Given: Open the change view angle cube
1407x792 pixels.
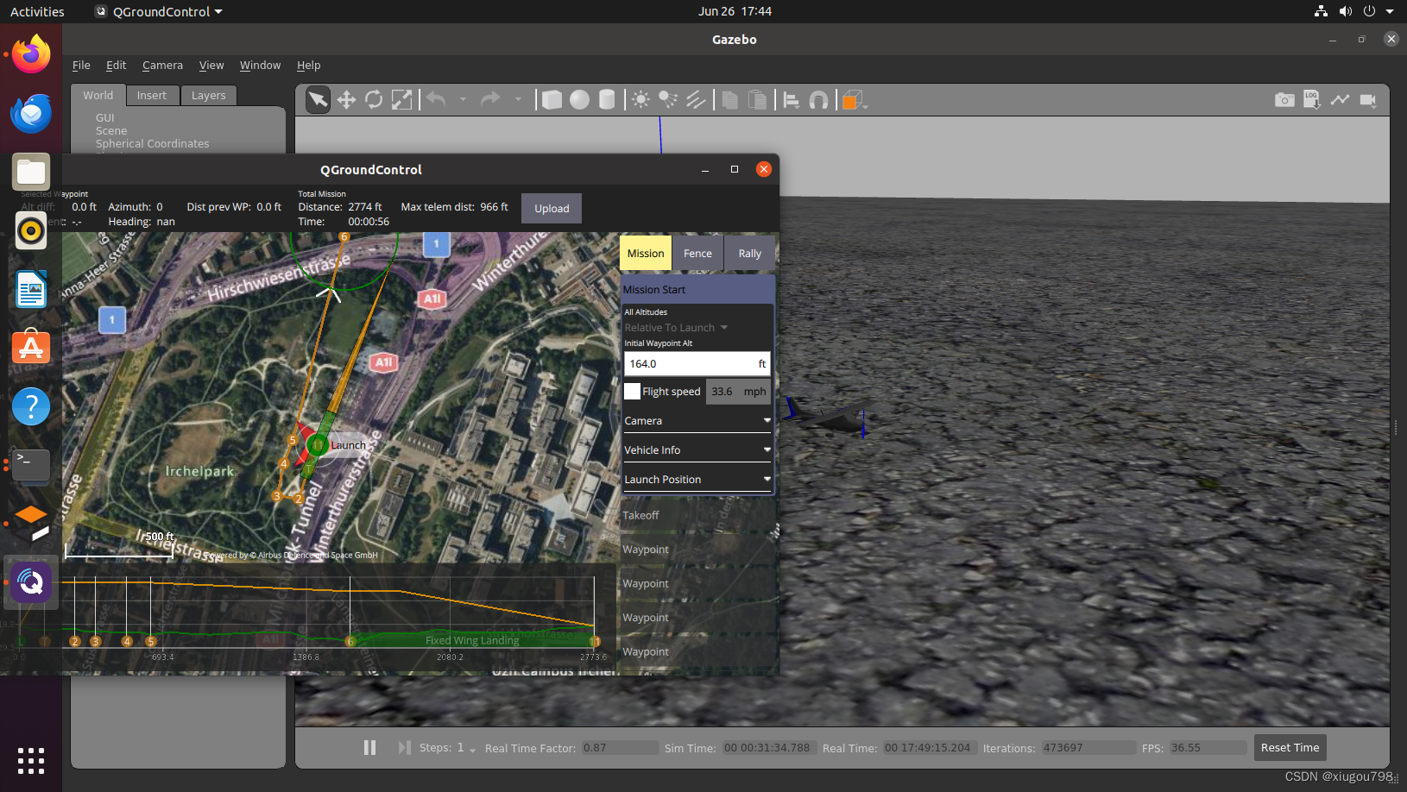Looking at the screenshot, I should click(x=854, y=101).
